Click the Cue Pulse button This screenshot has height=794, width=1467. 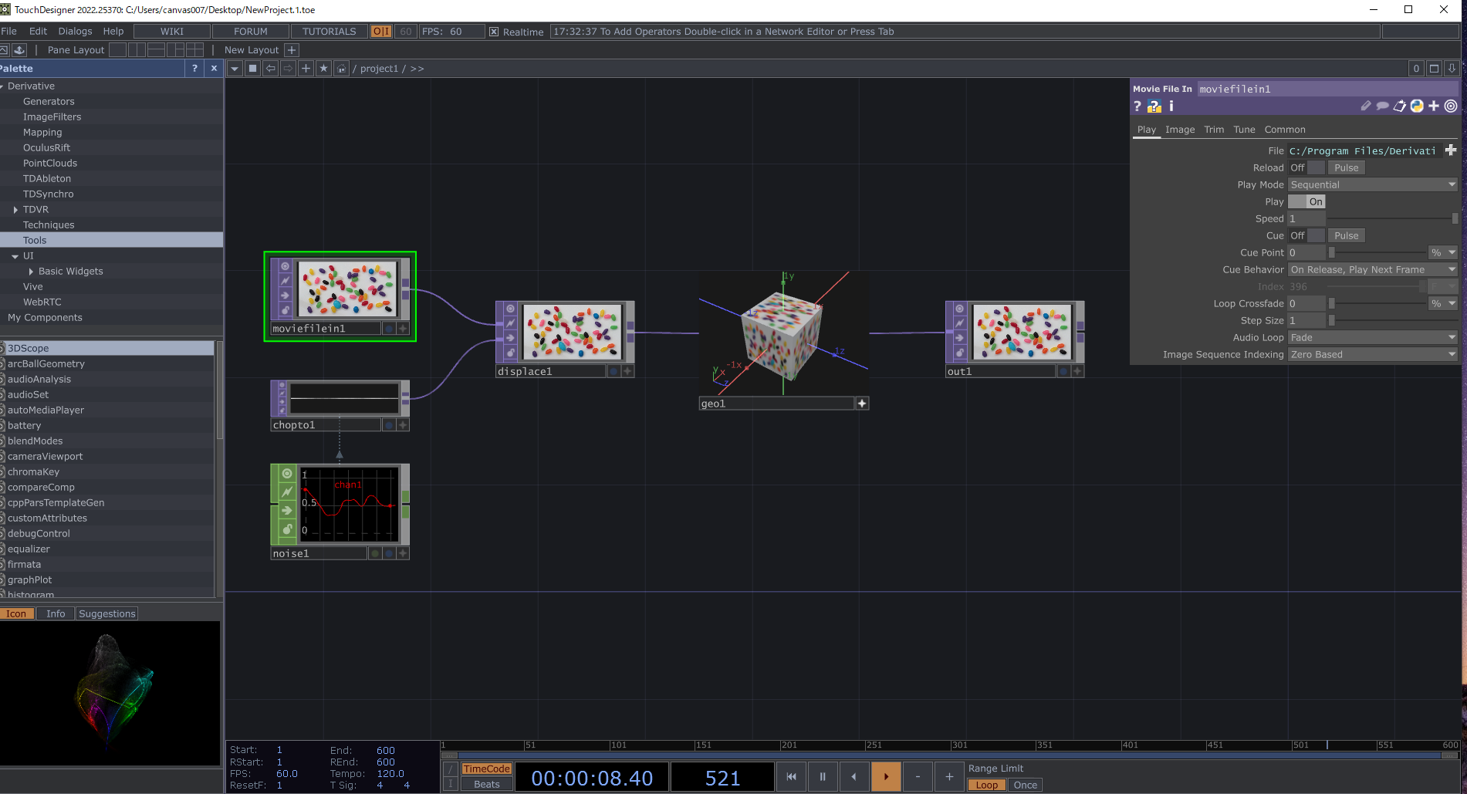coord(1347,235)
